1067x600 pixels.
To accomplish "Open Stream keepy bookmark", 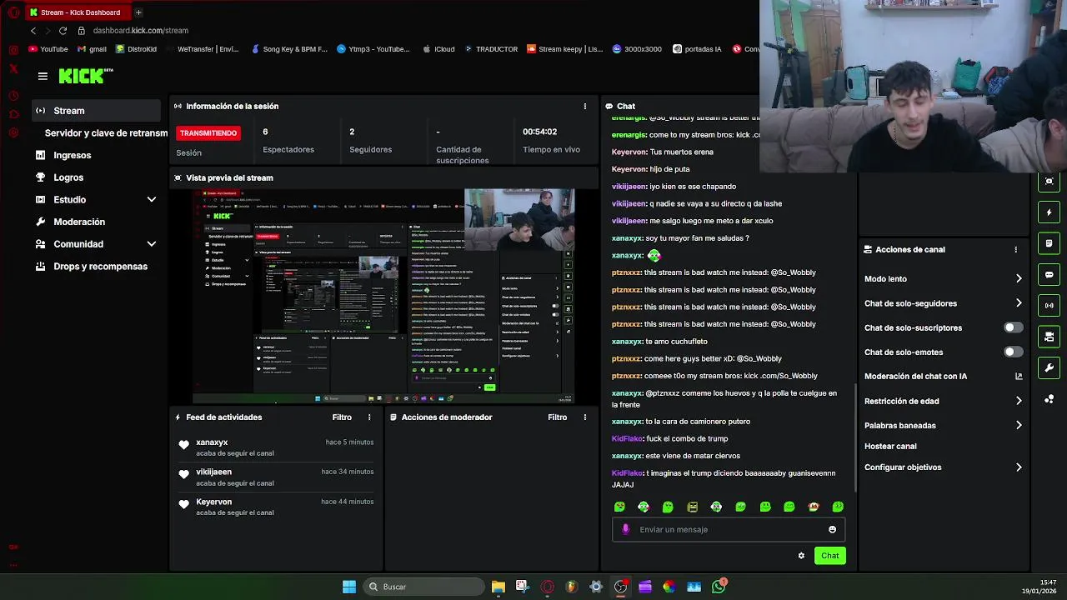I will tap(564, 49).
